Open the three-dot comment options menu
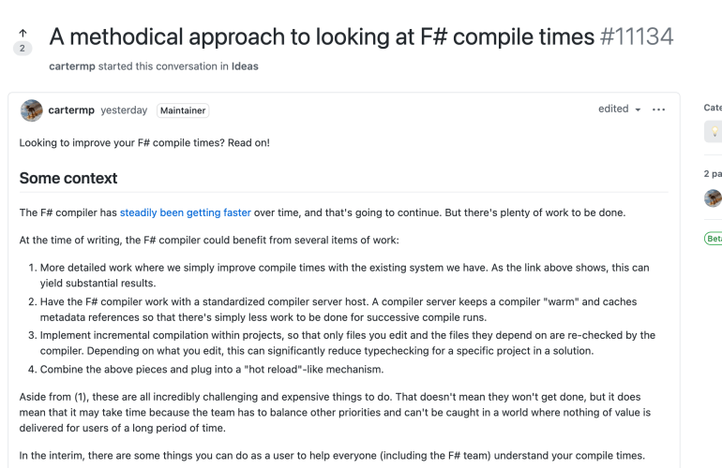722x468 pixels. [658, 110]
